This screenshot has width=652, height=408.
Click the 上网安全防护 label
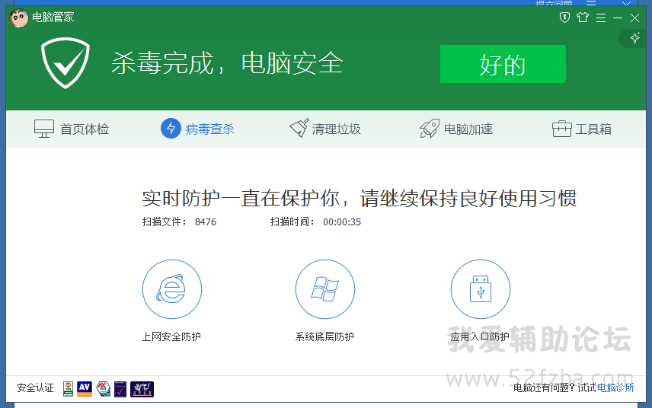(x=171, y=336)
